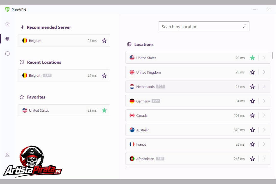Click the Afghanistan flag icon
The width and height of the screenshot is (276, 184).
pos(132,159)
